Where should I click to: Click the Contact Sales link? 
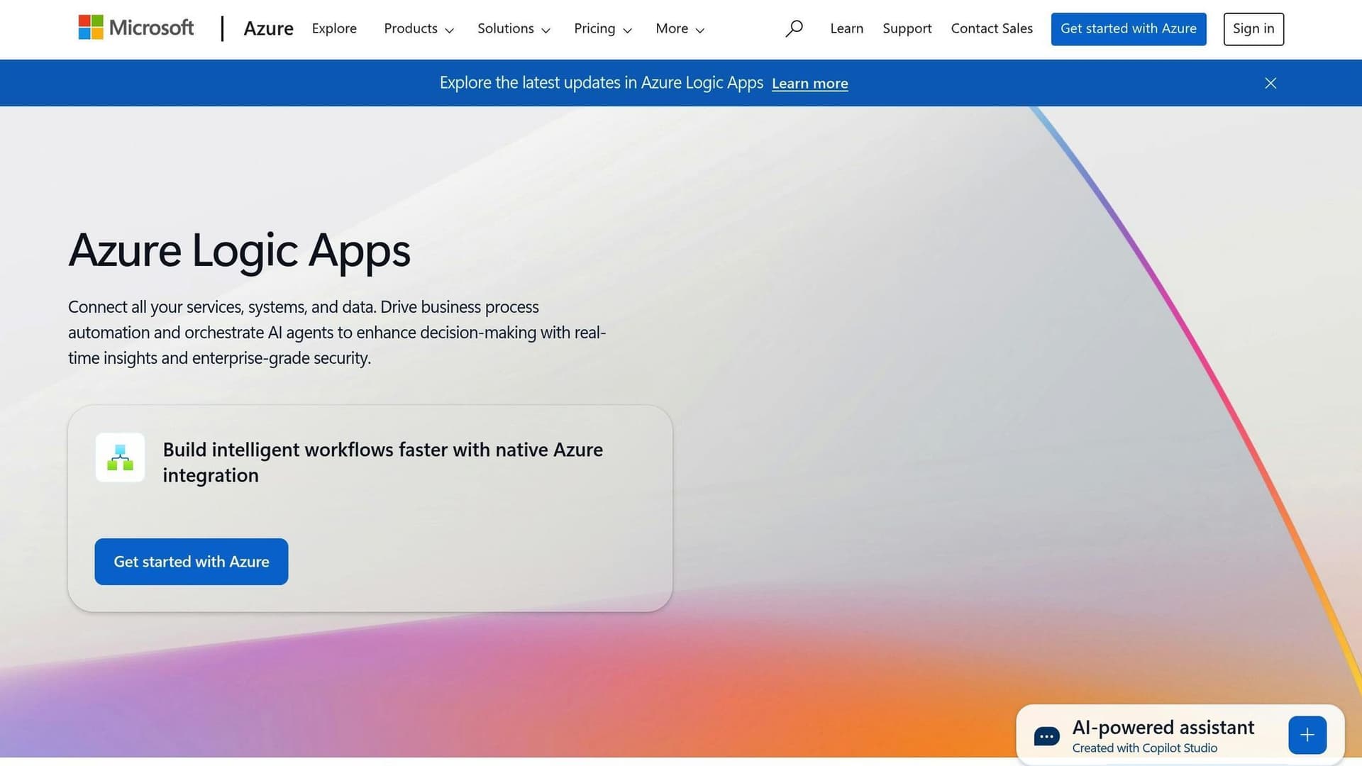click(x=992, y=28)
